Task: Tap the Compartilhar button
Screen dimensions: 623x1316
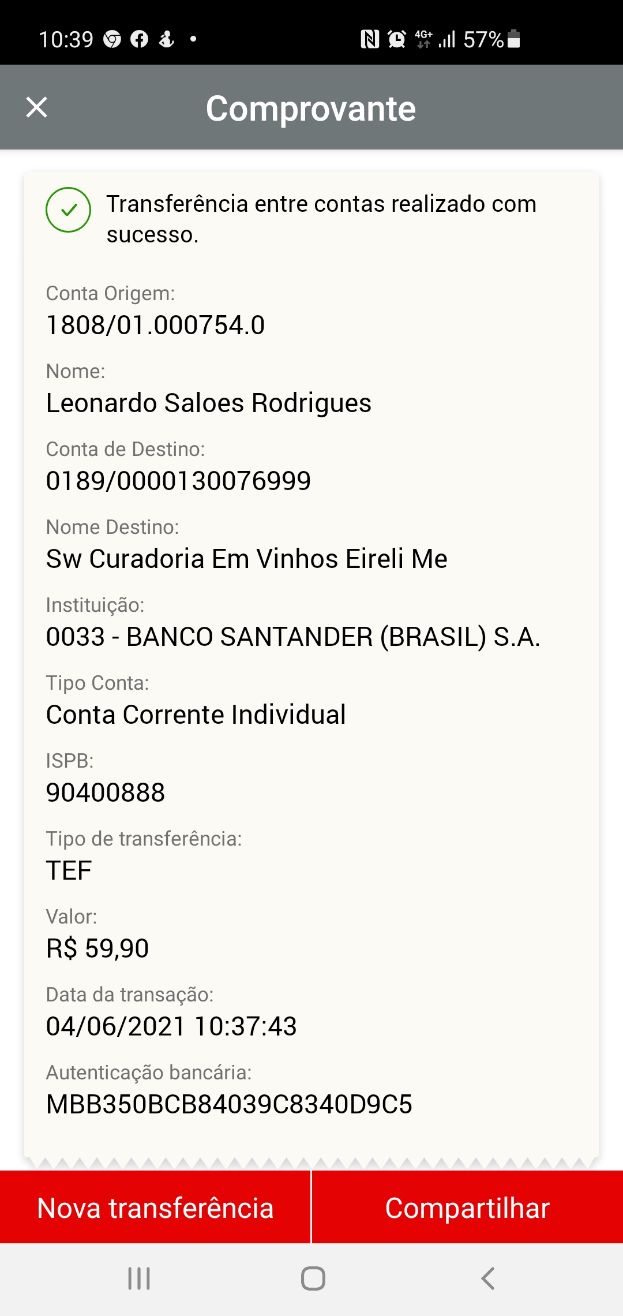Action: click(x=467, y=1207)
